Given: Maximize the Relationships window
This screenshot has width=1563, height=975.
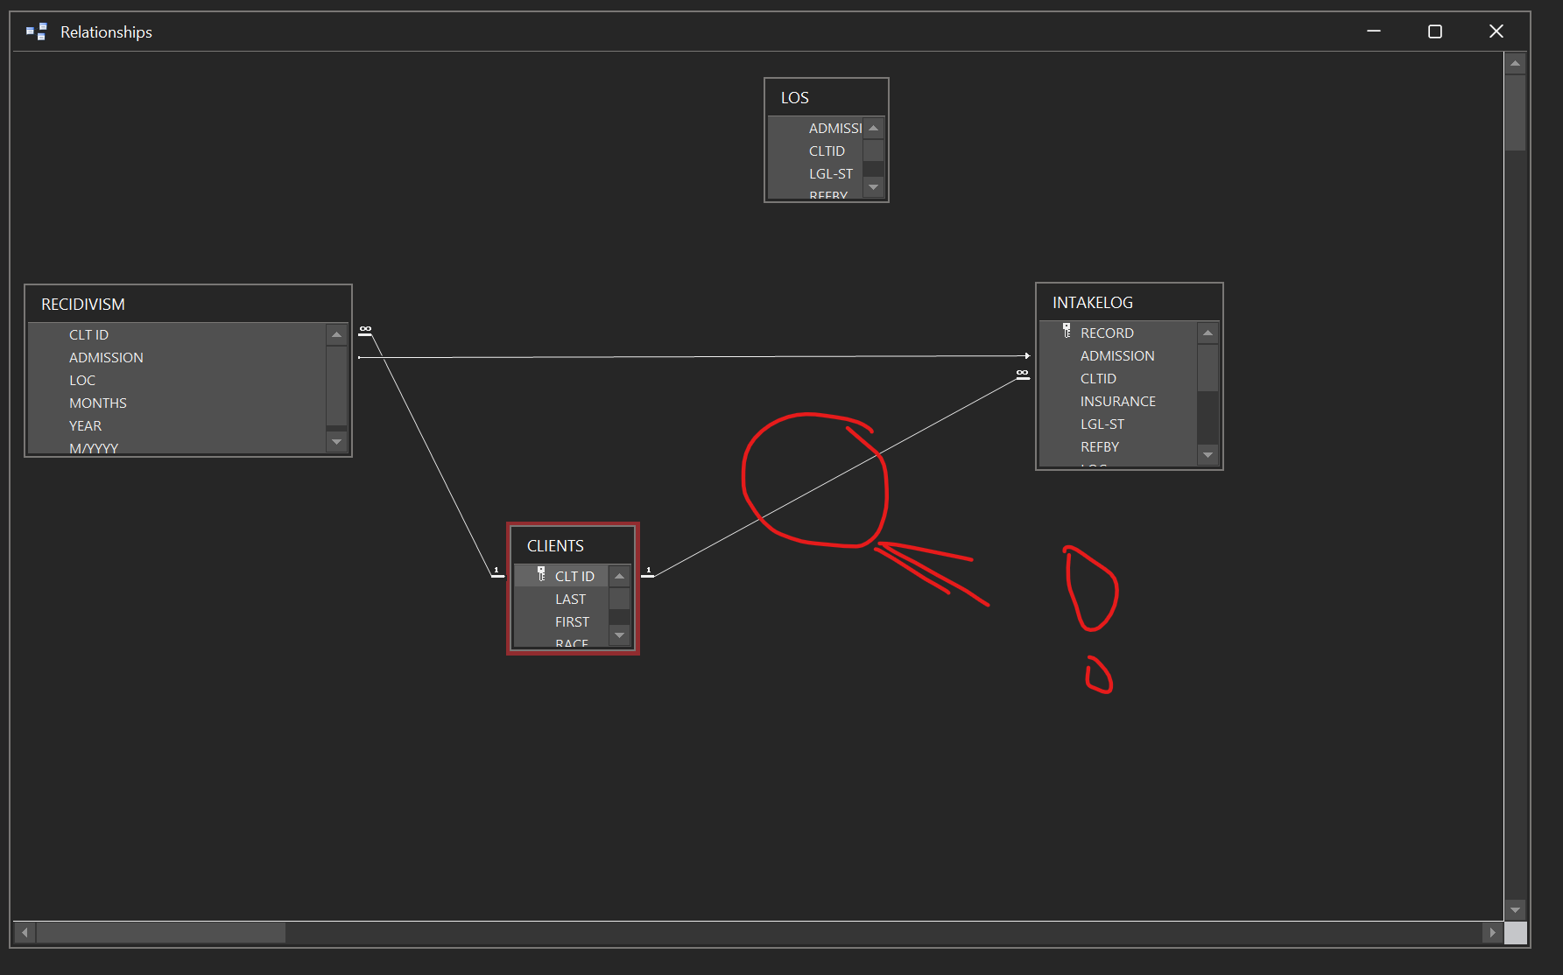Looking at the screenshot, I should 1435,32.
